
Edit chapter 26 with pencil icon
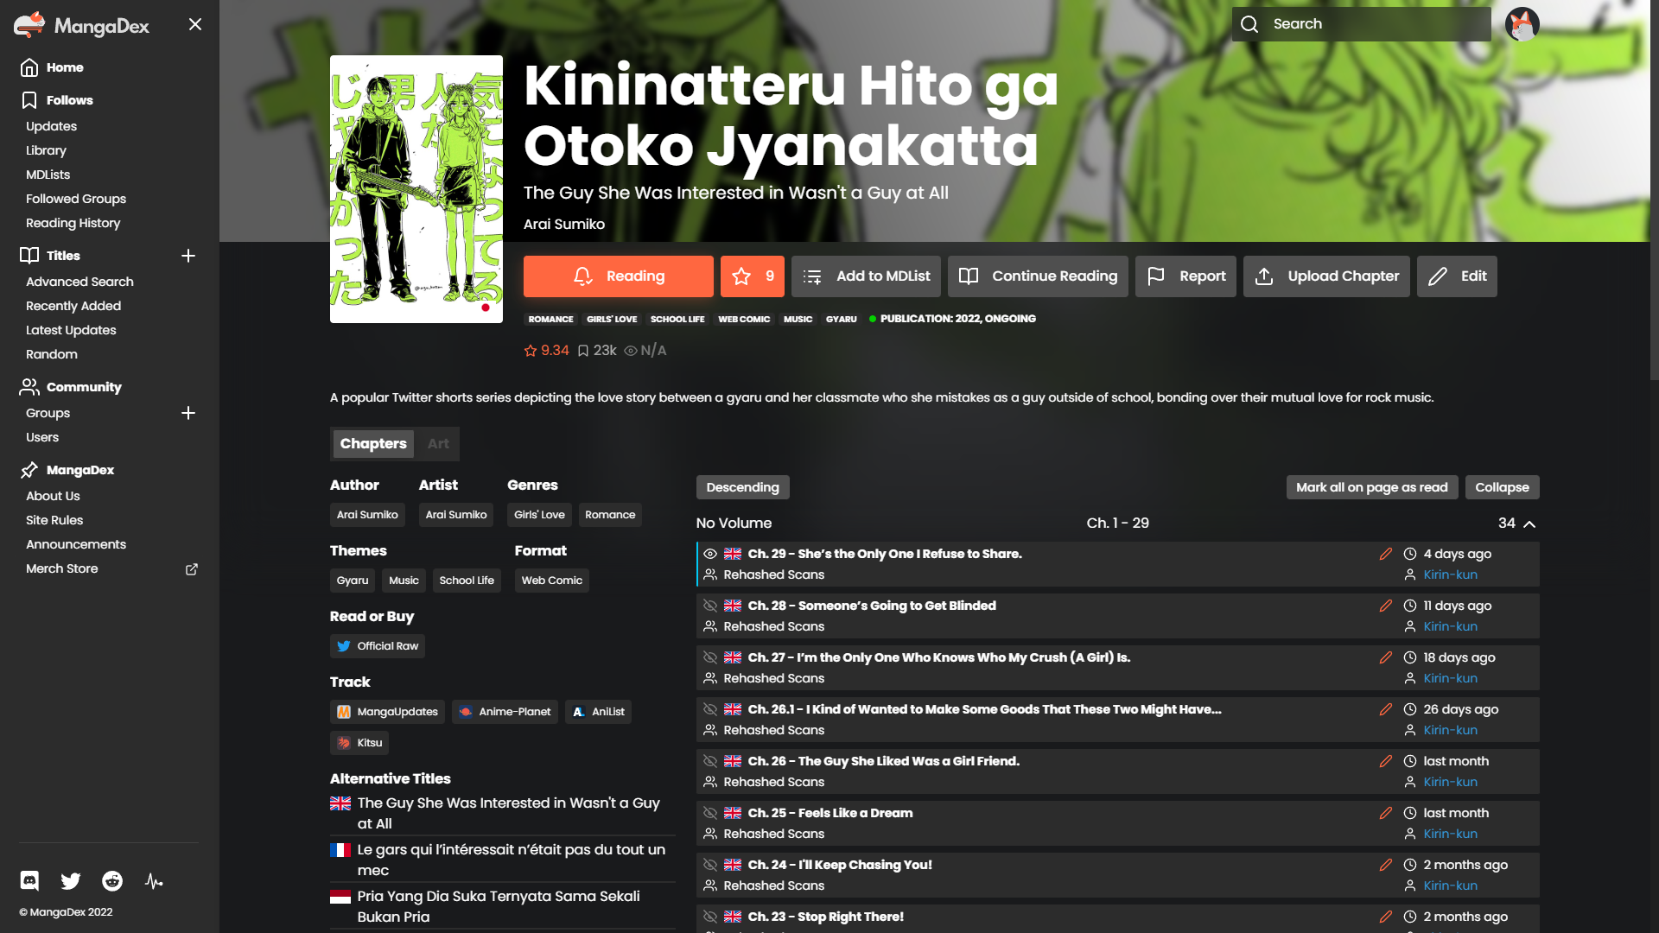1386,761
